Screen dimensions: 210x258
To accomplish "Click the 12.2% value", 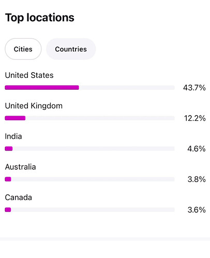I will pyautogui.click(x=195, y=118).
